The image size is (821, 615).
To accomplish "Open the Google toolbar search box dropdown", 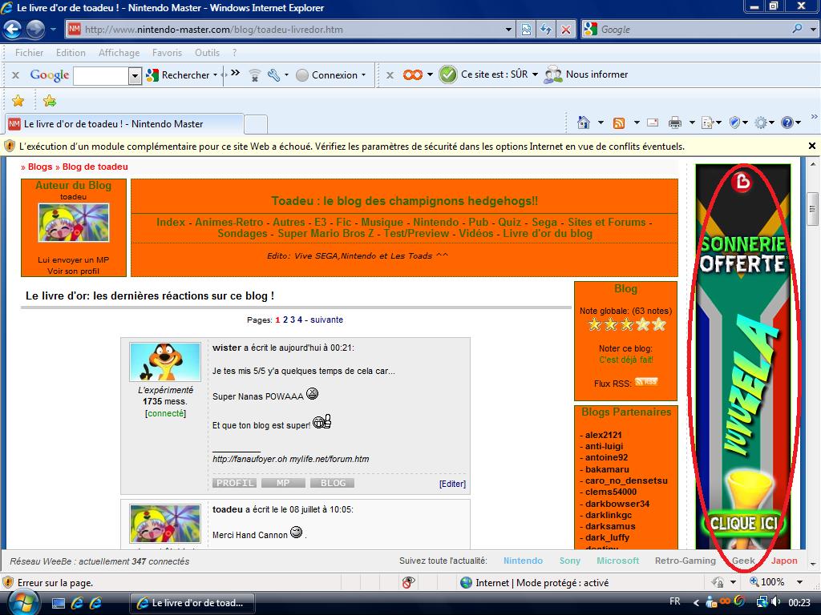I will click(135, 76).
